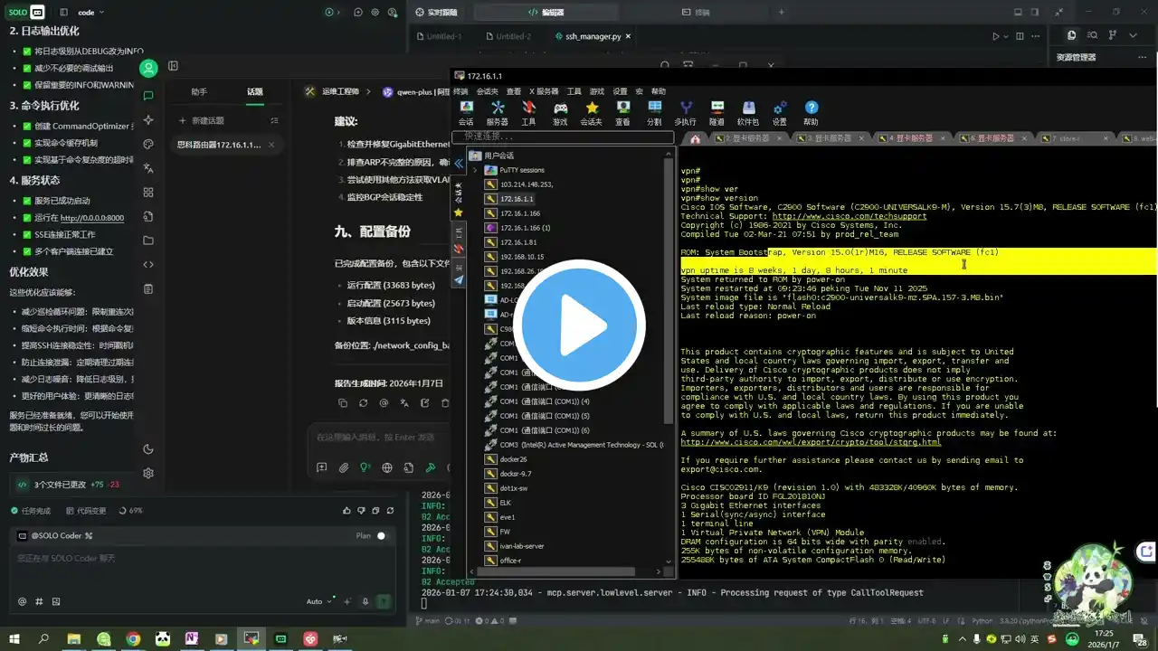Click the paperclip attachment icon in chat

click(x=344, y=467)
